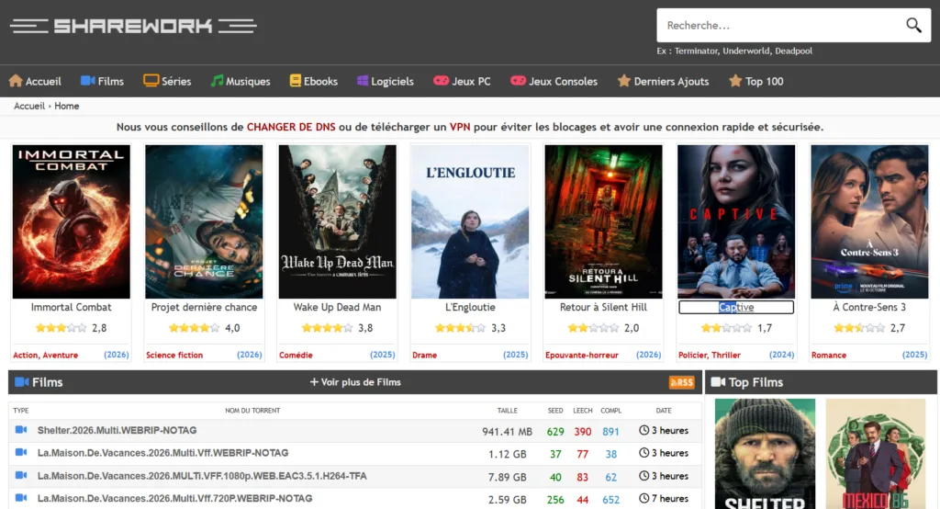
Task: Click the Derniers Ajouts star icon
Action: pyautogui.click(x=624, y=81)
